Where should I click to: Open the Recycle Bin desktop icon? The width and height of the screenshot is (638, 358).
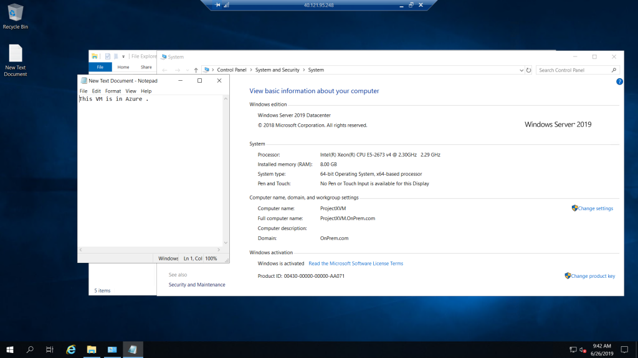pos(15,16)
